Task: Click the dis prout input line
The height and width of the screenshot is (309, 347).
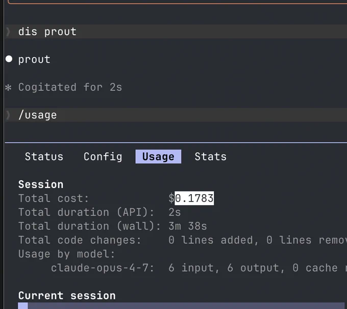Action: pos(176,32)
